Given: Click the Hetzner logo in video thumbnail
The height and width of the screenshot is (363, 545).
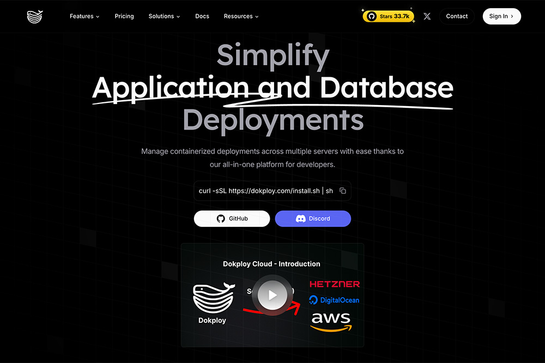Looking at the screenshot, I should tap(335, 284).
